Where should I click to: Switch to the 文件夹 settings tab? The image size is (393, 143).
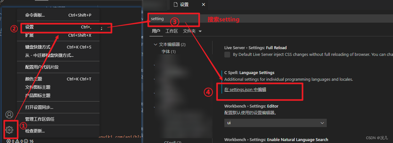(189, 31)
